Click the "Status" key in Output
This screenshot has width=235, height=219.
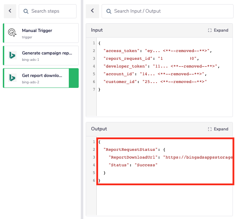119,165
